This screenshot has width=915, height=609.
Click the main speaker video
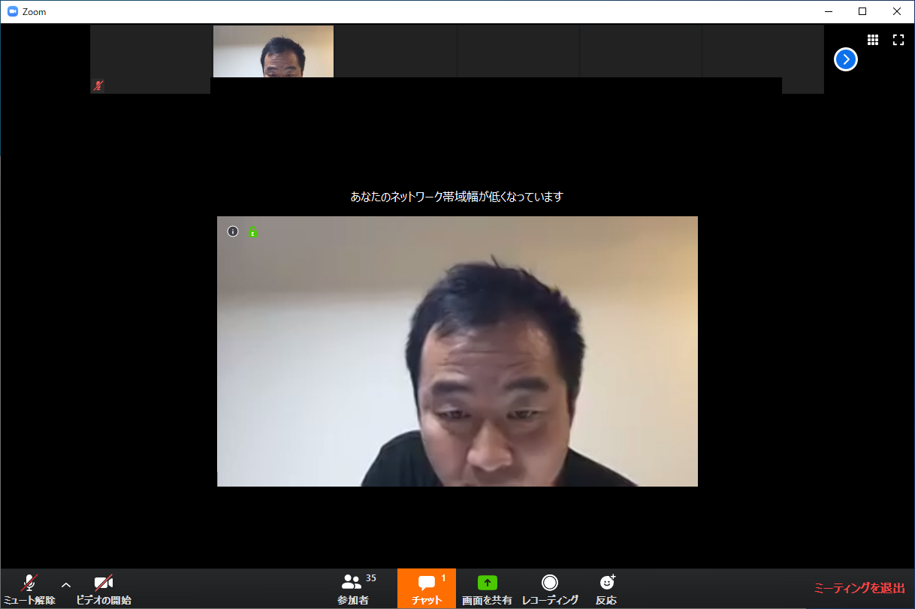pos(457,351)
